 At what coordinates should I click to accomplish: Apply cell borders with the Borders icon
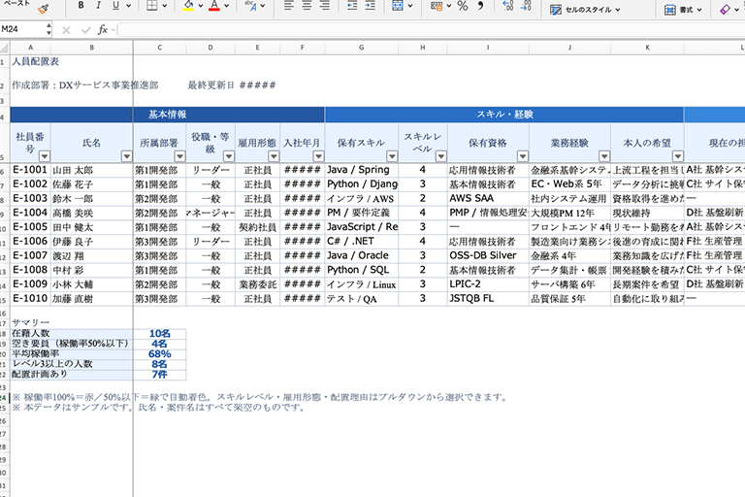152,6
